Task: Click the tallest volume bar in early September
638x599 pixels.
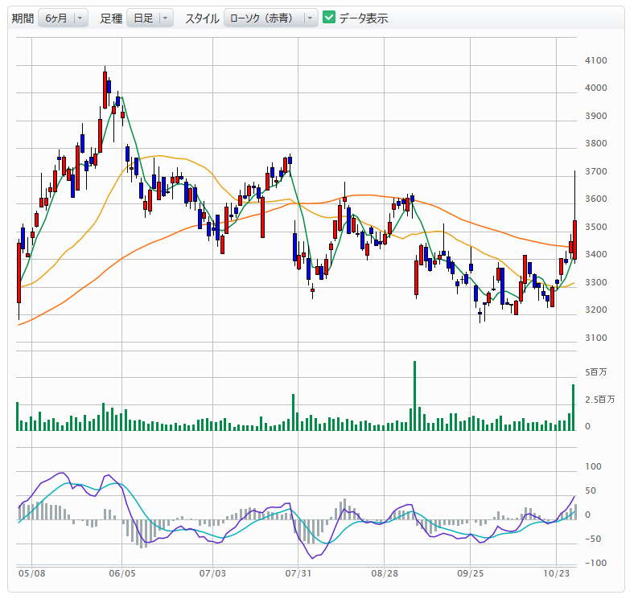Action: coord(415,398)
